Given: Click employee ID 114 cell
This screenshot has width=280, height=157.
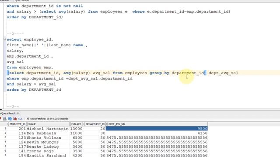Looking at the screenshot, I should pyautogui.click(x=17, y=133).
